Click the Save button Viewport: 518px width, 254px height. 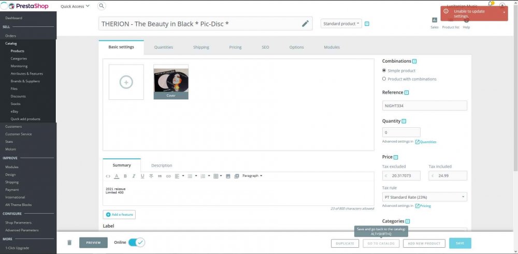tap(460, 243)
